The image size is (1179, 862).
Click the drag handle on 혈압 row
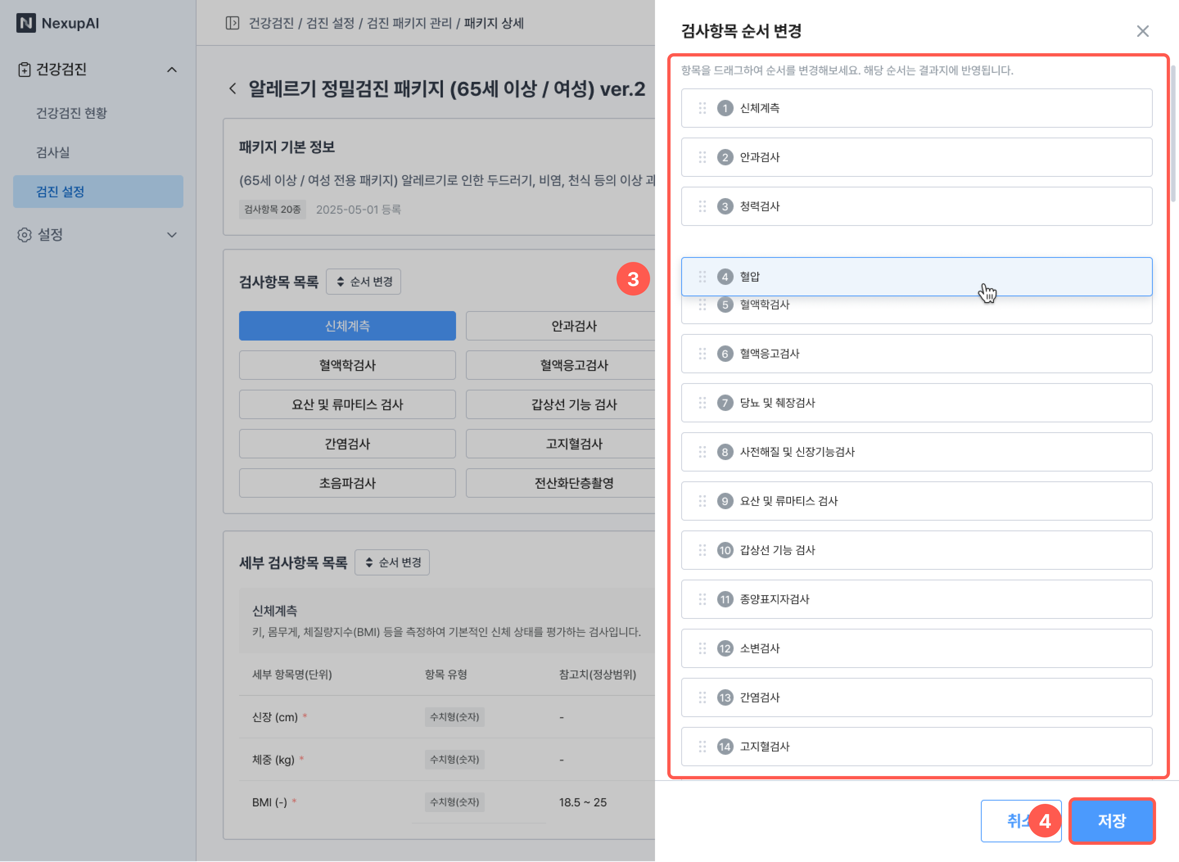pyautogui.click(x=702, y=277)
